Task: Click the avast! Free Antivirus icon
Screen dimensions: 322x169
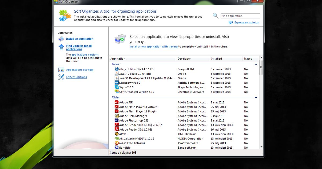Action: (x=116, y=143)
